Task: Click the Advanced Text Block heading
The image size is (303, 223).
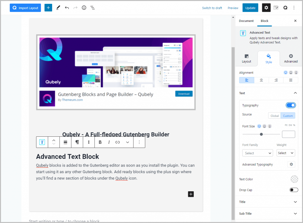Action: tap(67, 156)
